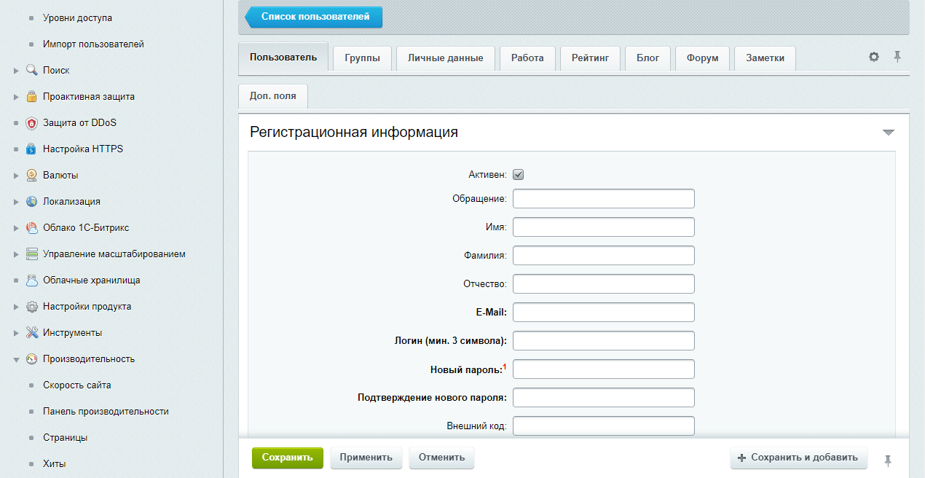The height and width of the screenshot is (478, 925).
Task: Open the Форум tab
Action: (702, 58)
